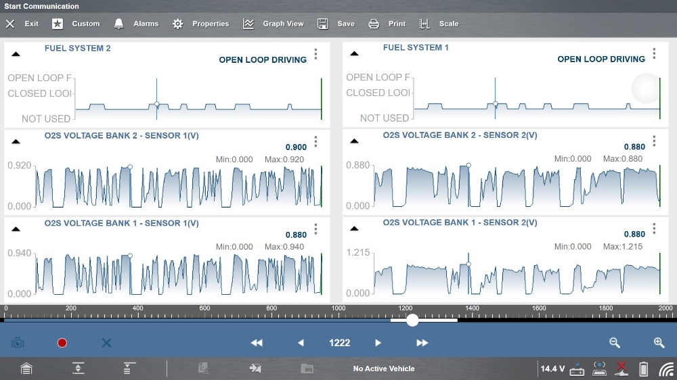Step forward one frame

point(378,343)
